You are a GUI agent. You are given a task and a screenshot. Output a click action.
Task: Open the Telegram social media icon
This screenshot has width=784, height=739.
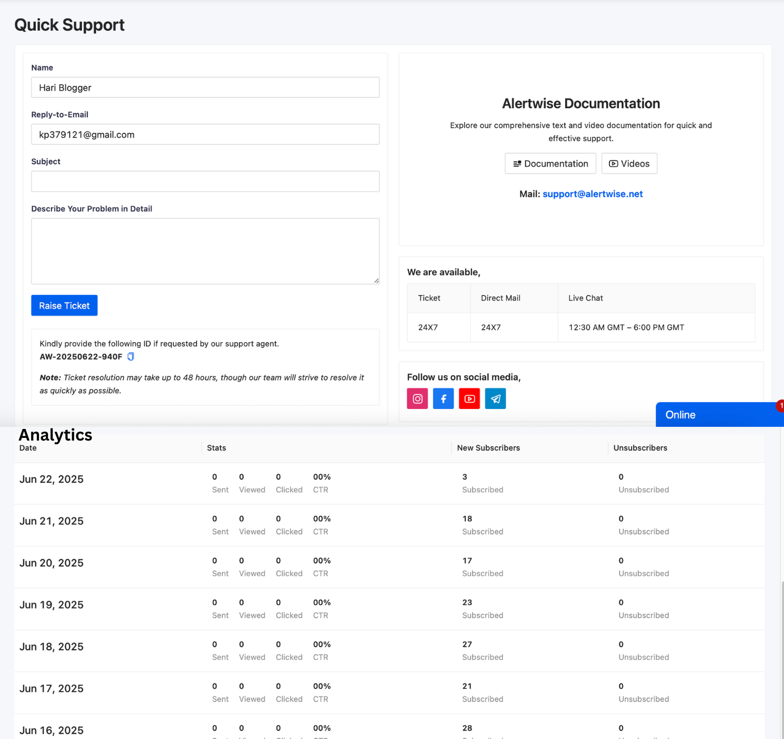pyautogui.click(x=495, y=398)
